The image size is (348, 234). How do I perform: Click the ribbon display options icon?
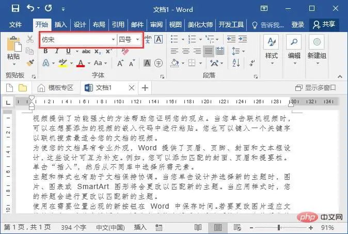pos(264,9)
